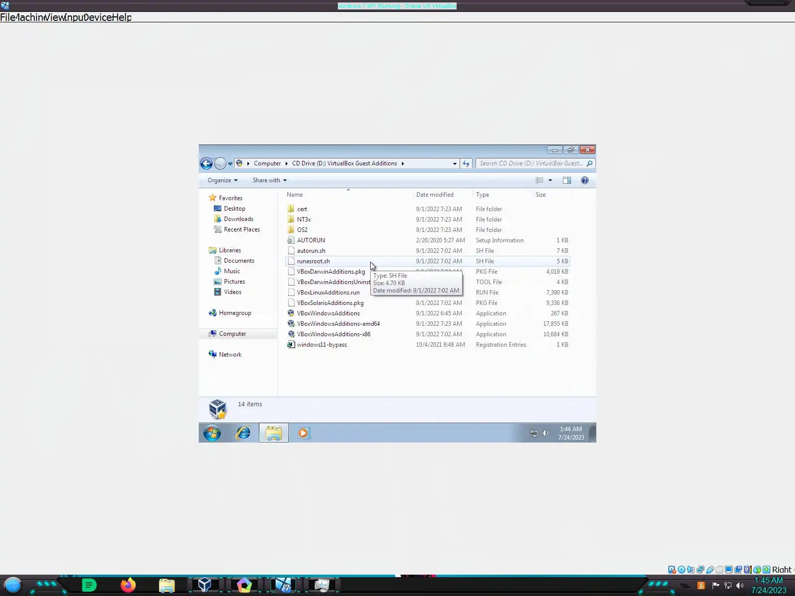The image size is (795, 596).
Task: Open the Organize dropdown menu
Action: click(x=223, y=180)
